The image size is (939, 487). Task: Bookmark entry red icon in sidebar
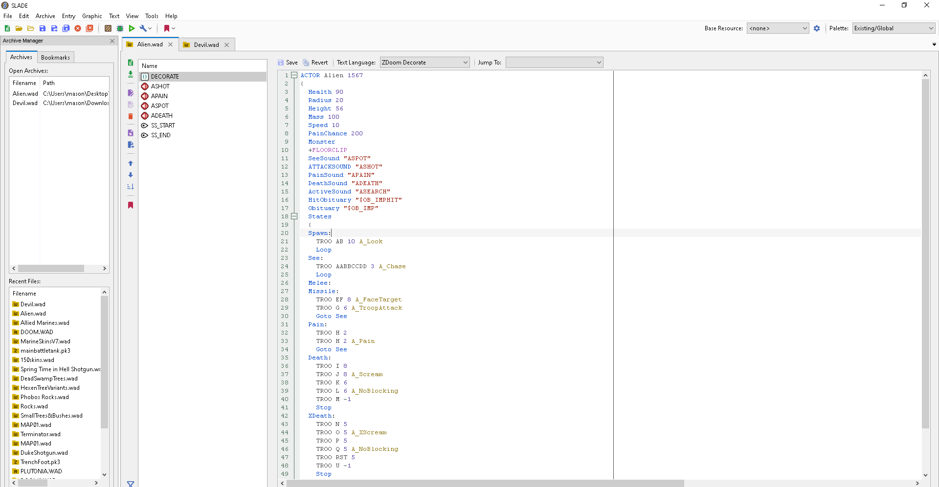click(131, 205)
